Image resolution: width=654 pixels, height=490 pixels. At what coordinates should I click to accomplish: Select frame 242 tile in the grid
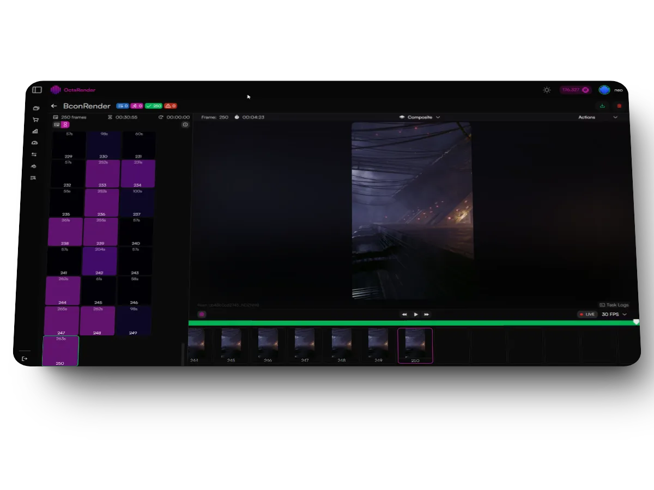(x=99, y=261)
